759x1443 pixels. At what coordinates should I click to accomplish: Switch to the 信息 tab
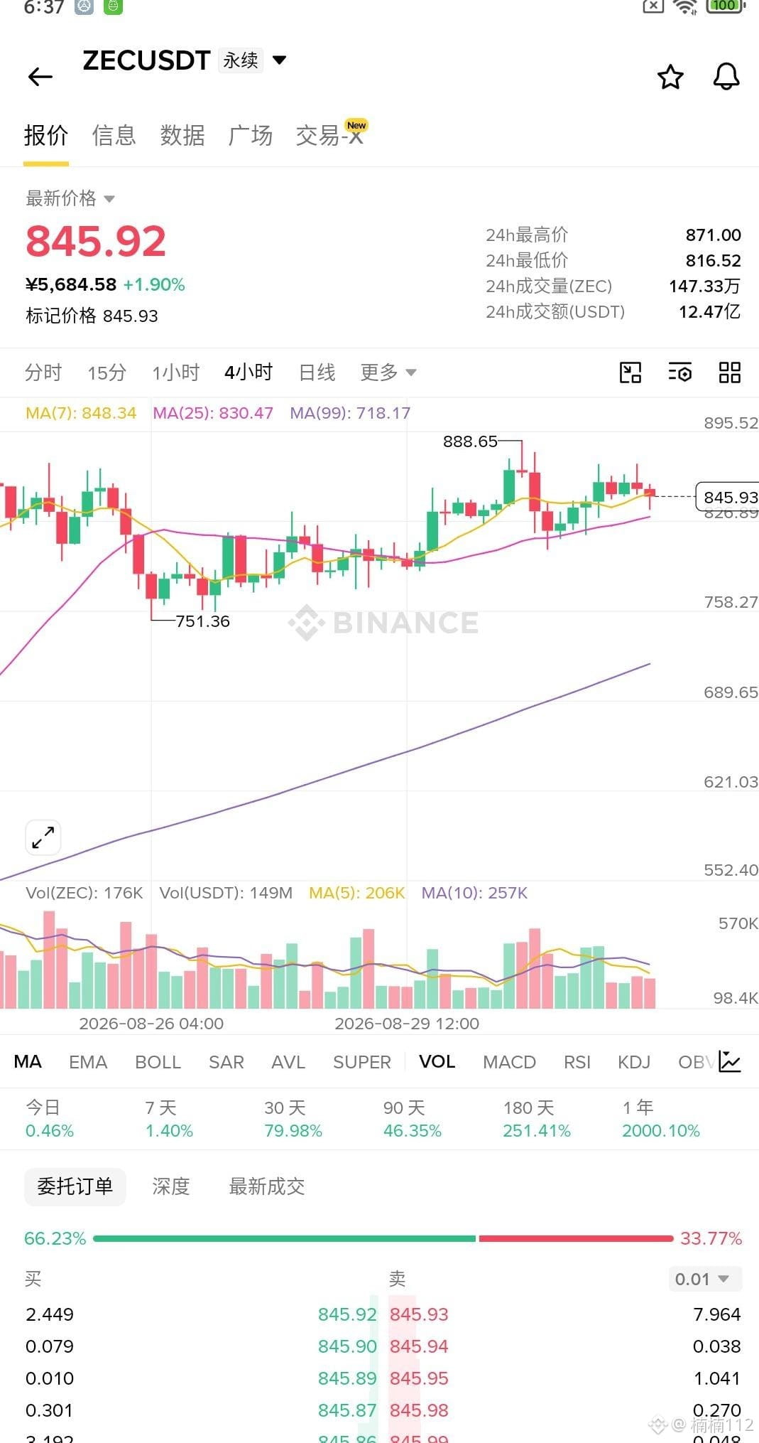coord(114,135)
